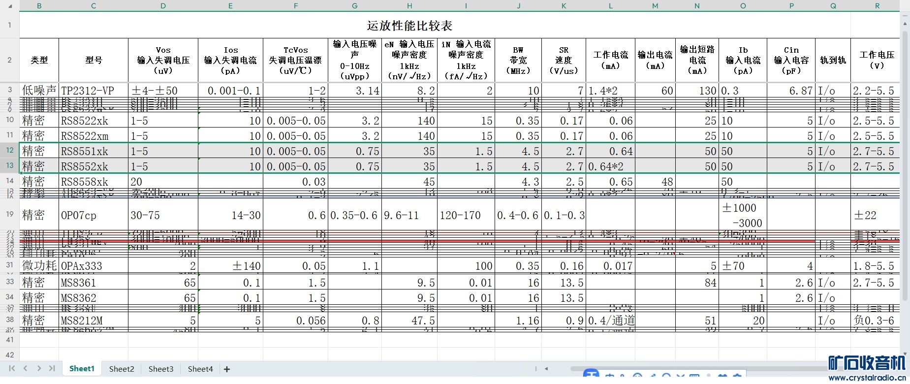Select the cell "MS8362"
Image resolution: width=910 pixels, height=384 pixels.
94,298
